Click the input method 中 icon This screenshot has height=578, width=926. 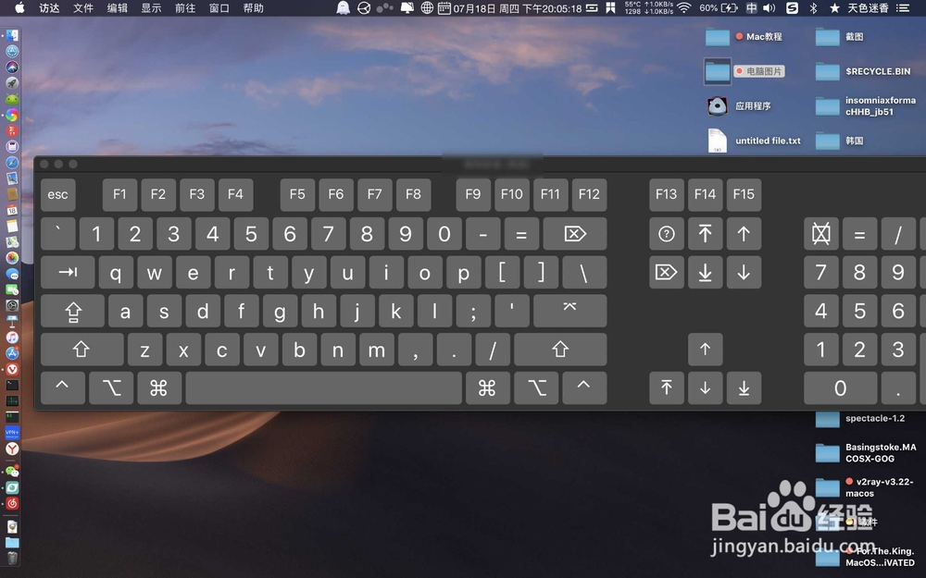click(x=751, y=7)
